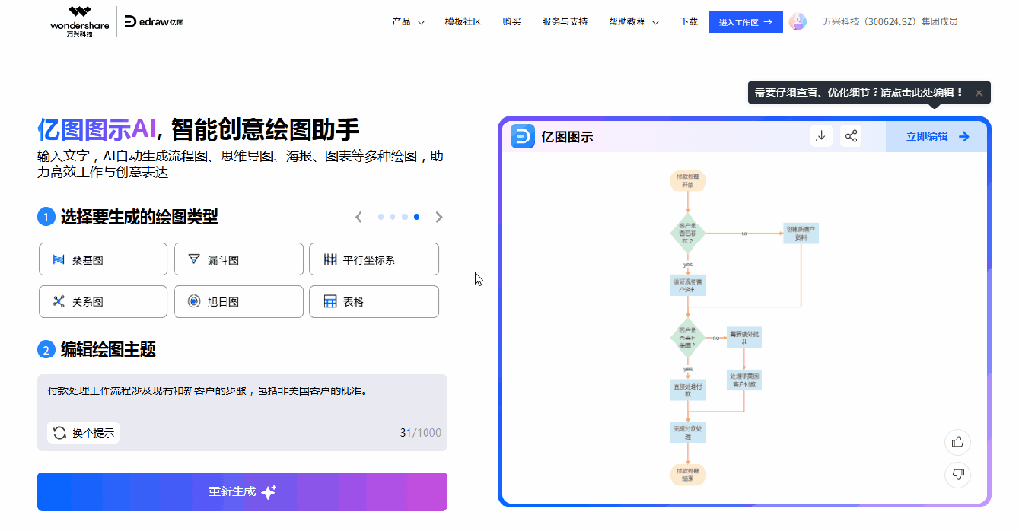Screen dimensions: 1019x531
Task: Expand the 产品 dropdown menu
Action: 409,22
